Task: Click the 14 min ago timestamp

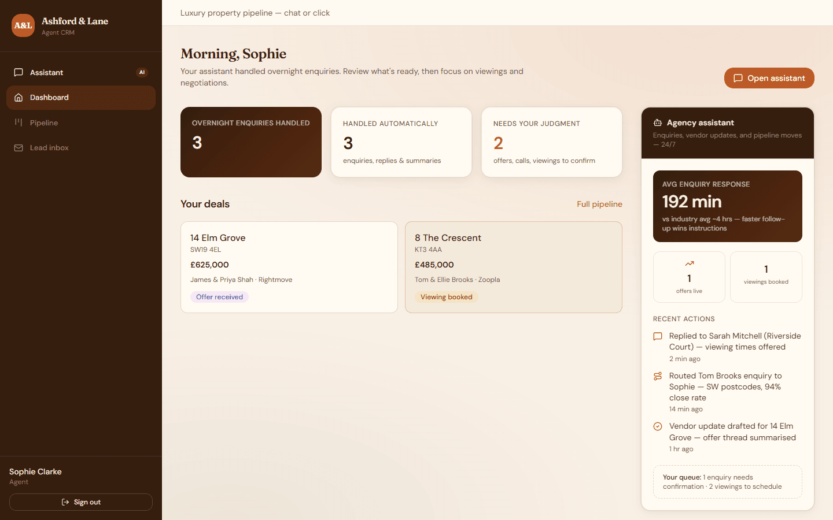Action: point(686,409)
